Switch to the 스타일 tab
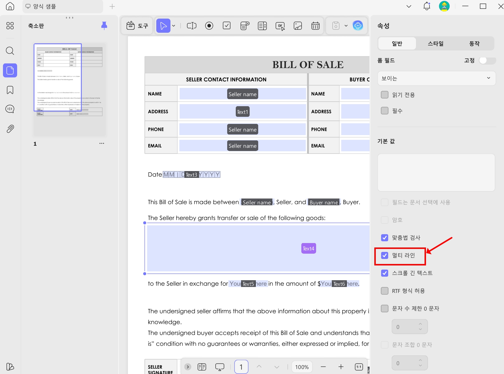Viewport: 504px width, 374px height. click(436, 44)
